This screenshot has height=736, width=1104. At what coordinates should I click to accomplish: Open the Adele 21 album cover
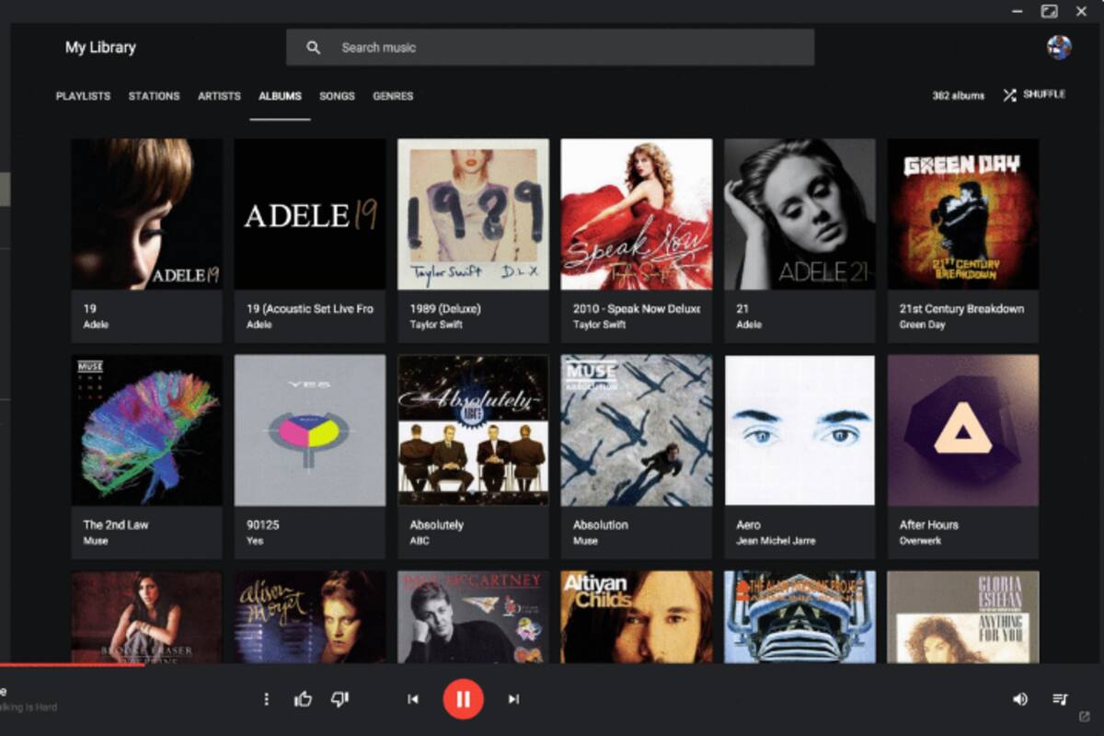[x=799, y=214]
